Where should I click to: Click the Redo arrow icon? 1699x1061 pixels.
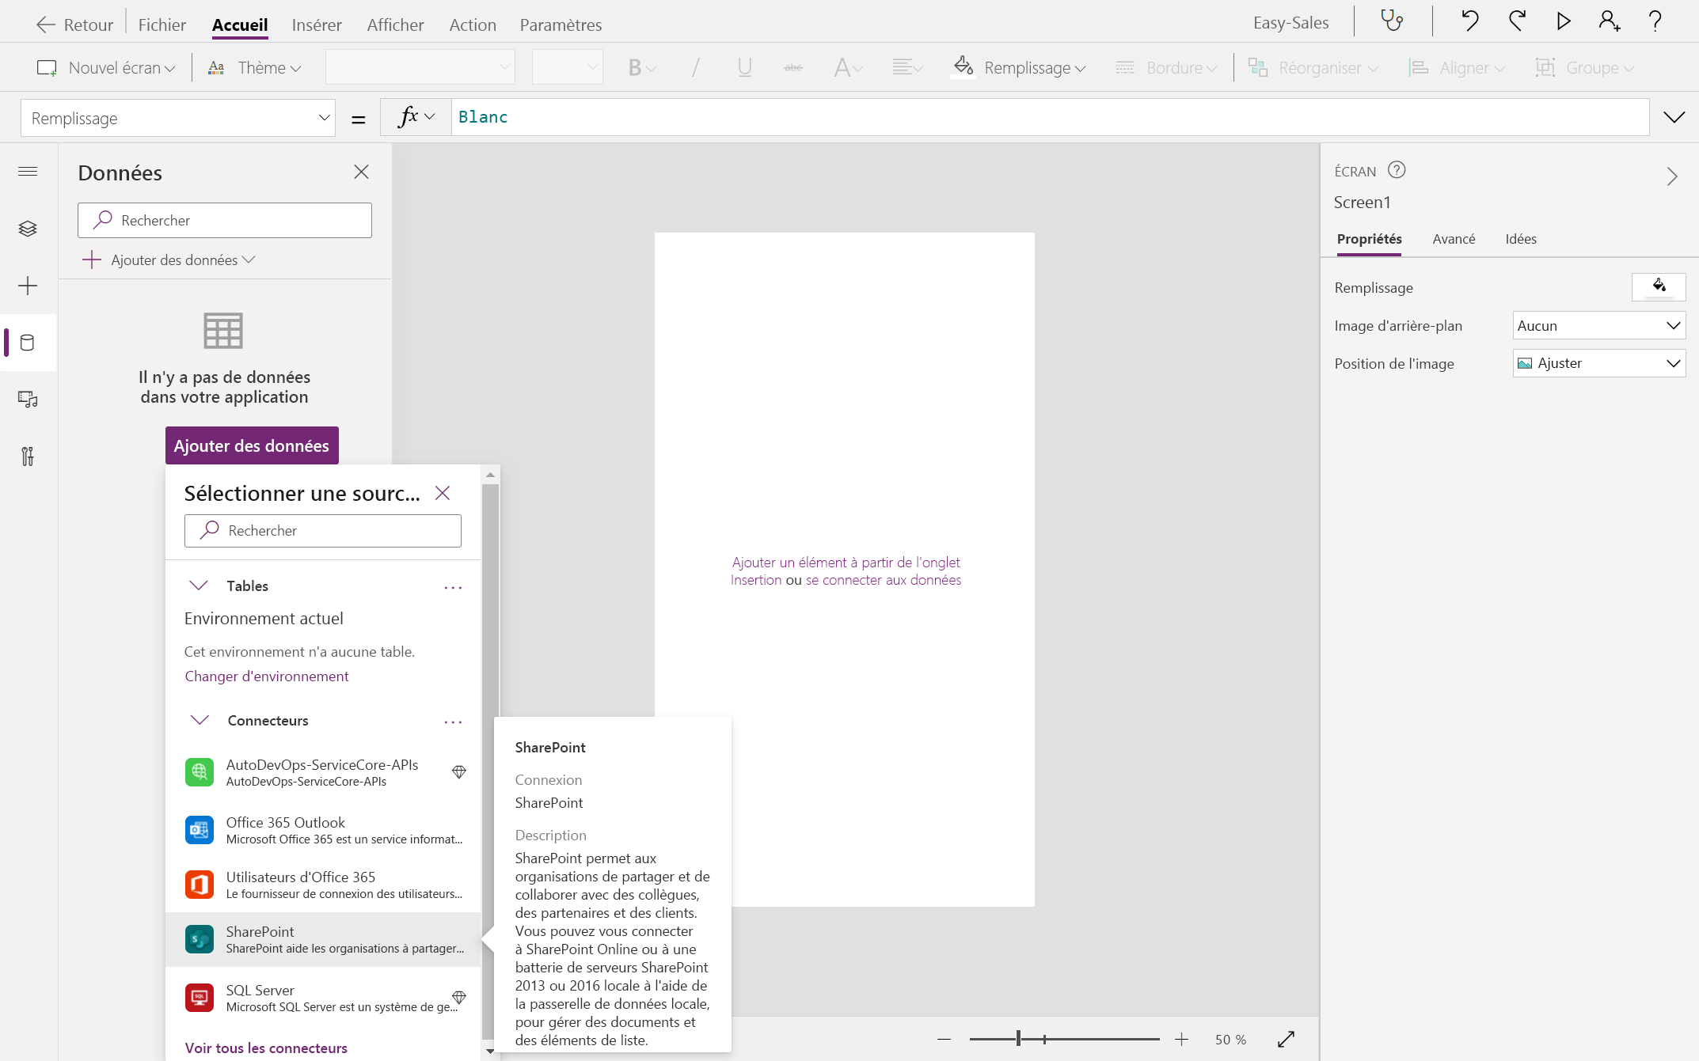click(x=1517, y=21)
